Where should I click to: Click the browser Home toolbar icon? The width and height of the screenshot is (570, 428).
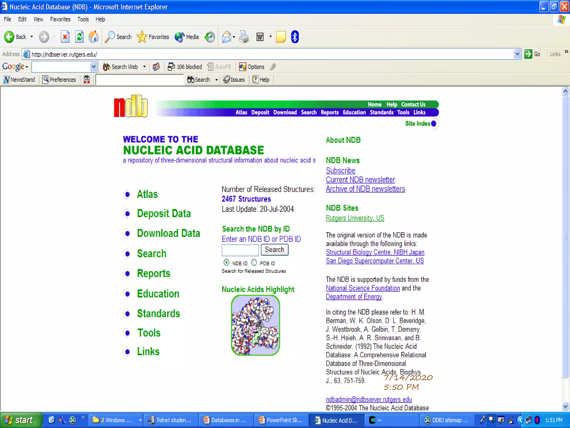[94, 37]
